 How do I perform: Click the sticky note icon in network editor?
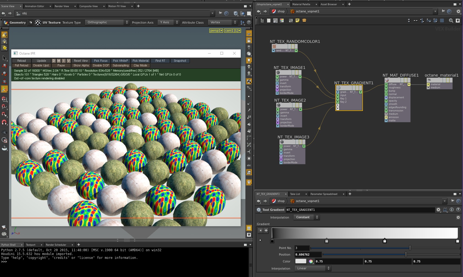(x=297, y=21)
